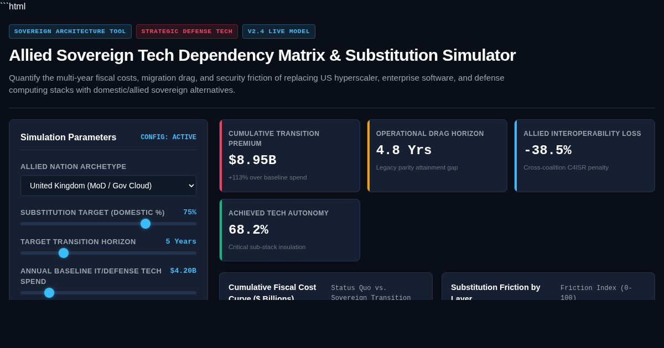The image size is (664, 348).
Task: Click the Strategic Defense Tech badge
Action: 187,31
